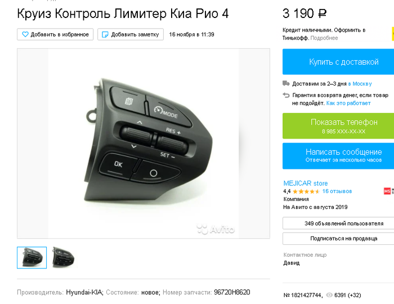Subscribe to the seller

pyautogui.click(x=338, y=239)
